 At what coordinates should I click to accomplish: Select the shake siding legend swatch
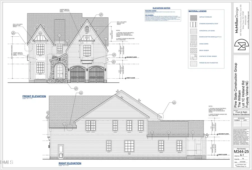pos(193,44)
